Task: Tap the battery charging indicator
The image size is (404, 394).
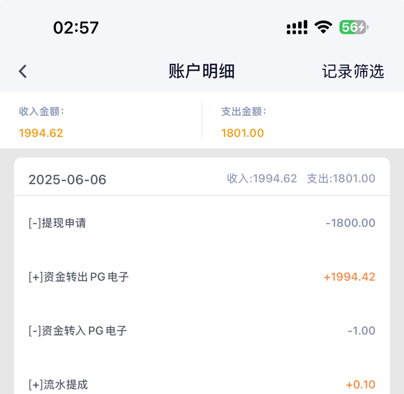Action: coord(353,27)
